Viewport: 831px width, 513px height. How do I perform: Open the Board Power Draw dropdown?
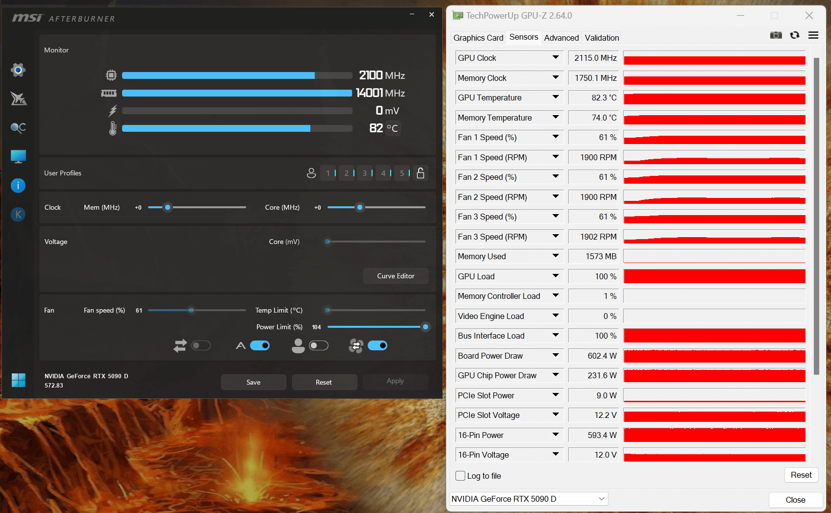pos(555,356)
